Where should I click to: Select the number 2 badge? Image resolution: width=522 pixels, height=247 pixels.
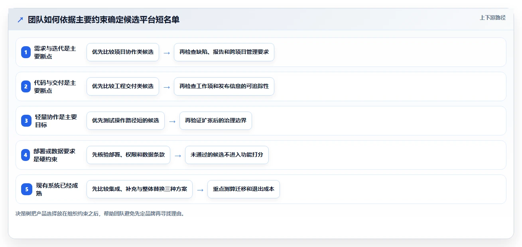(x=26, y=86)
